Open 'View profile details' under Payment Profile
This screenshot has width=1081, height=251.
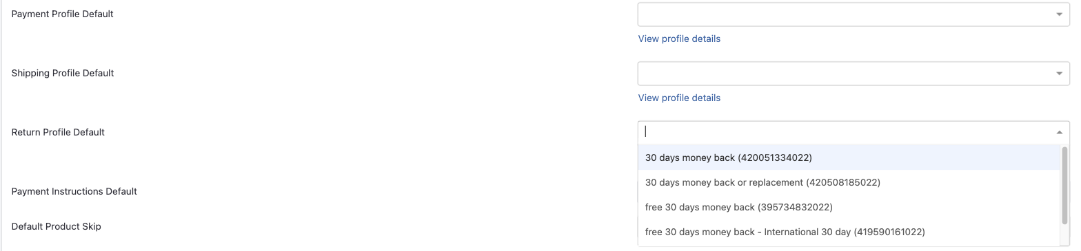click(x=679, y=39)
